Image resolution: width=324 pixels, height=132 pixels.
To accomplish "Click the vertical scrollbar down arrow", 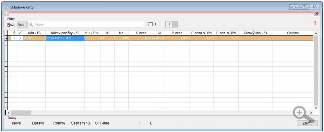I will 316,107.
